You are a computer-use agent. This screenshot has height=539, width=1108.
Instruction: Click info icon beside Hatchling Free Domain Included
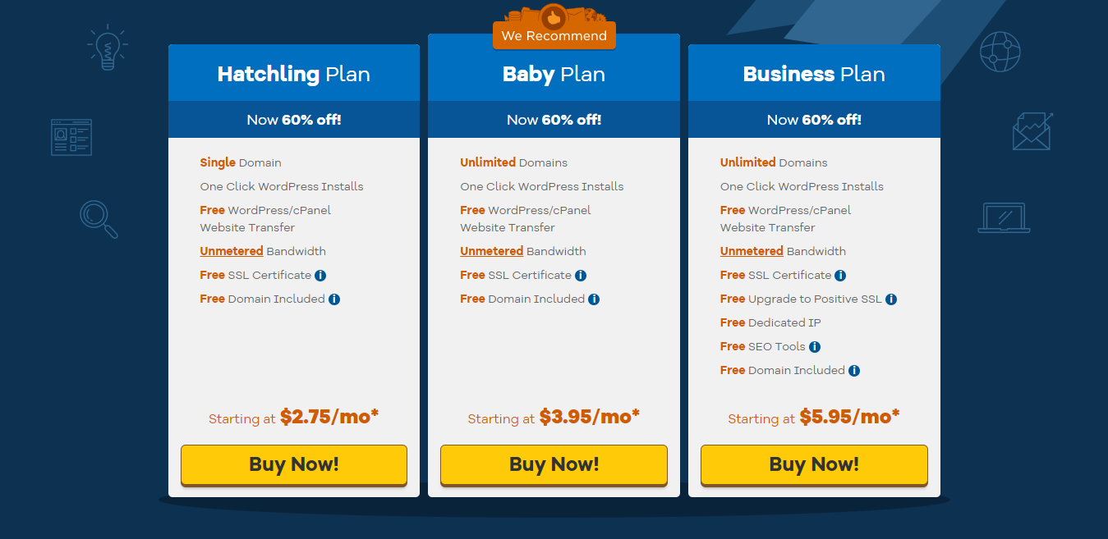coord(334,299)
